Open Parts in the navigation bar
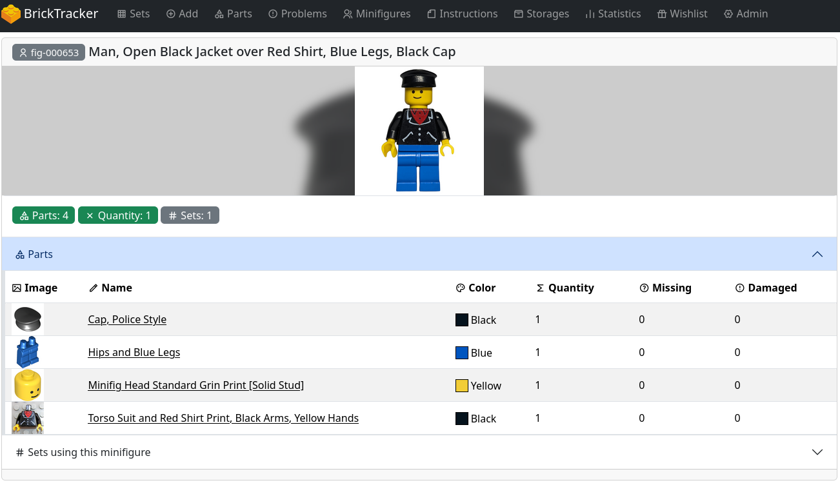Image resolution: width=840 pixels, height=485 pixels. (233, 14)
